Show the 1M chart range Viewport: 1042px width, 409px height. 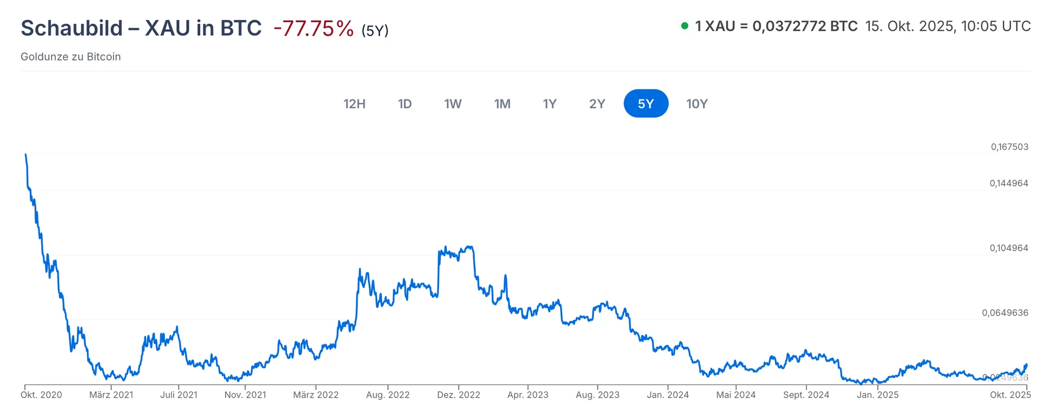502,103
